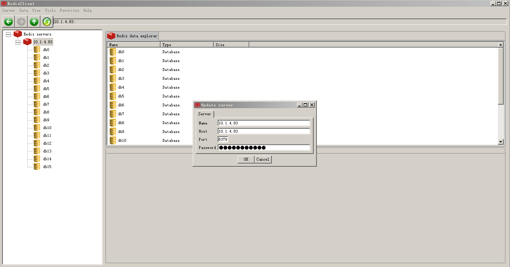
Task: Click the green up arrow toolbar icon
Action: coord(34,22)
